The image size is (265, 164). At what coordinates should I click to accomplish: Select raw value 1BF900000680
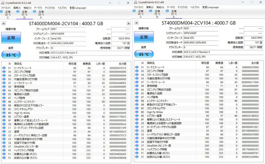[118, 150]
